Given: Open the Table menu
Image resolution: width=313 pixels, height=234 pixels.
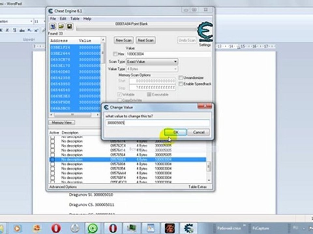Looking at the screenshot, I should pyautogui.click(x=75, y=19).
